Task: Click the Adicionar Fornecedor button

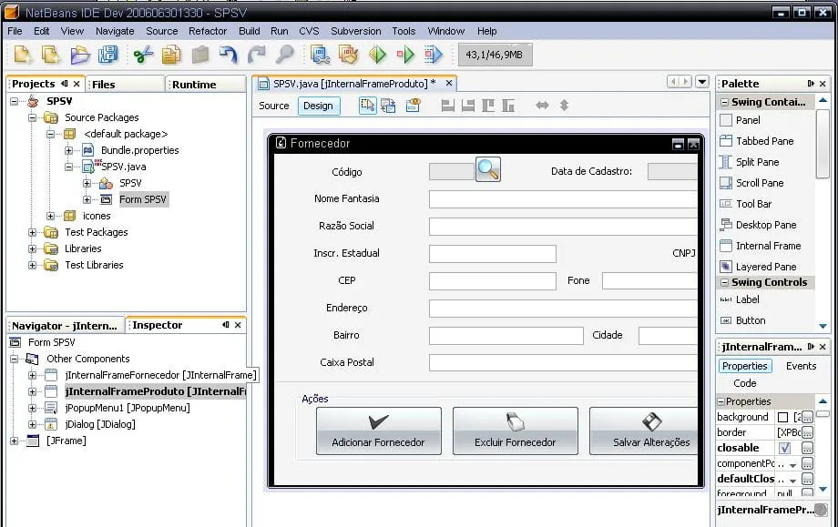Action: (x=378, y=431)
